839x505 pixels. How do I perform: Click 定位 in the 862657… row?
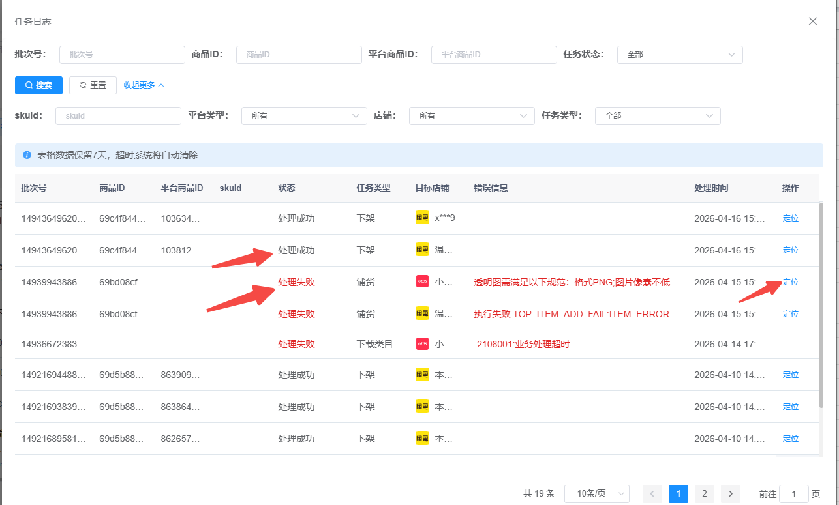click(x=791, y=439)
